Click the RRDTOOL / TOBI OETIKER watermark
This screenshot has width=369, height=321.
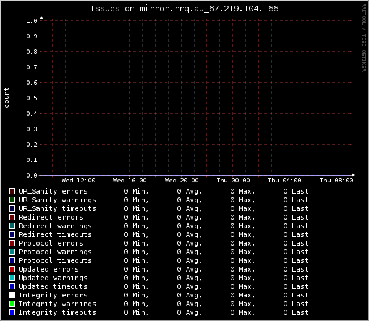pyautogui.click(x=364, y=38)
